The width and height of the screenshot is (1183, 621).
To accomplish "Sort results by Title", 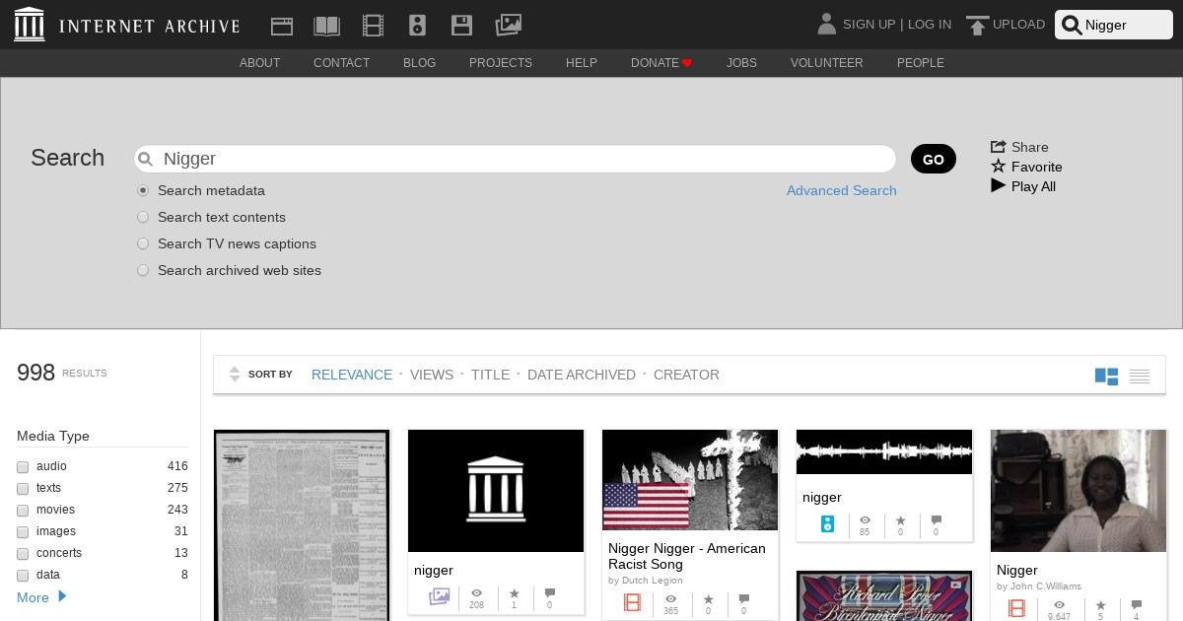I will coord(490,375).
